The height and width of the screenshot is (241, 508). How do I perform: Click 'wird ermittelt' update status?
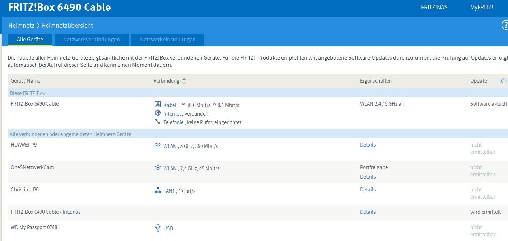click(485, 212)
